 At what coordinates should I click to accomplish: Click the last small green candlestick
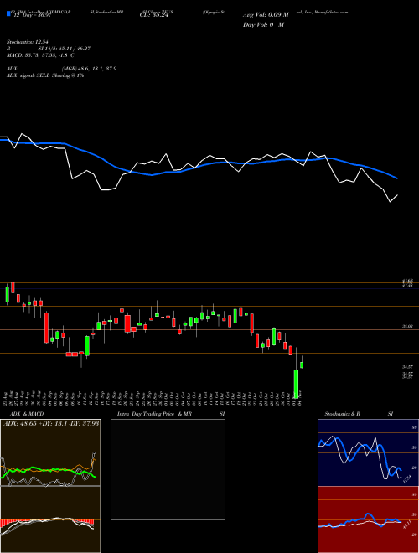(302, 364)
